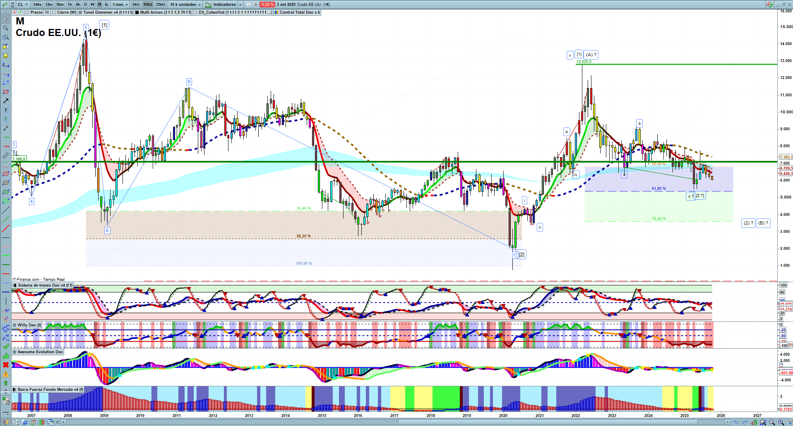Open the 1 mes period dropdown
The width and height of the screenshot is (793, 426).
click(120, 5)
